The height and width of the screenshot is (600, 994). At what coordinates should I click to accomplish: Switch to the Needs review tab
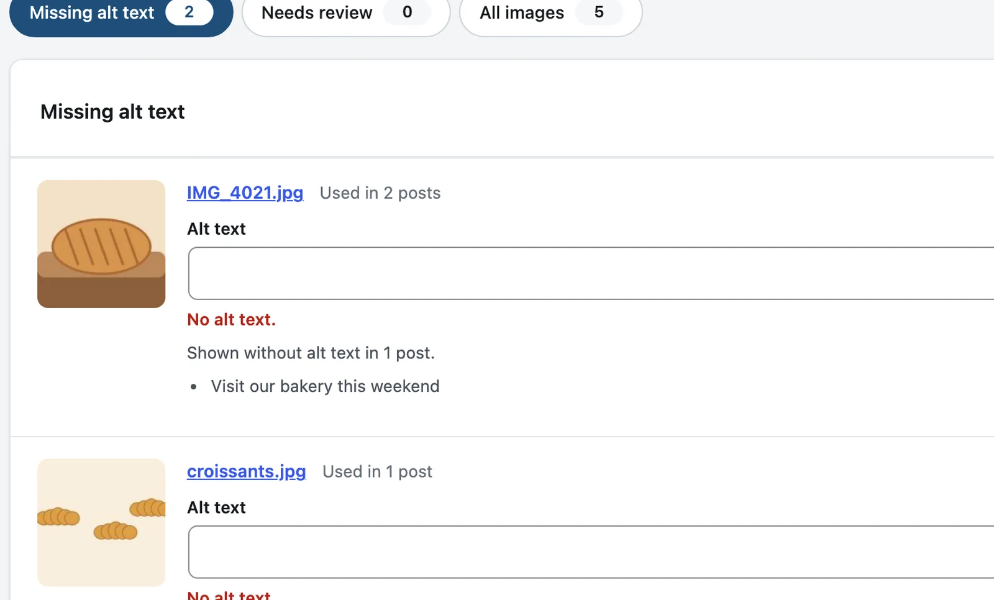(x=346, y=13)
